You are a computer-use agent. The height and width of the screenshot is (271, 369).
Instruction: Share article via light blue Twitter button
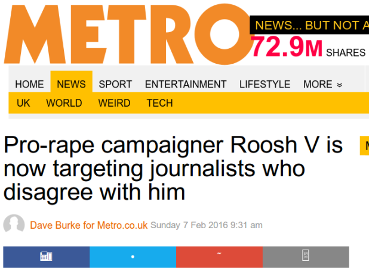click(x=133, y=257)
